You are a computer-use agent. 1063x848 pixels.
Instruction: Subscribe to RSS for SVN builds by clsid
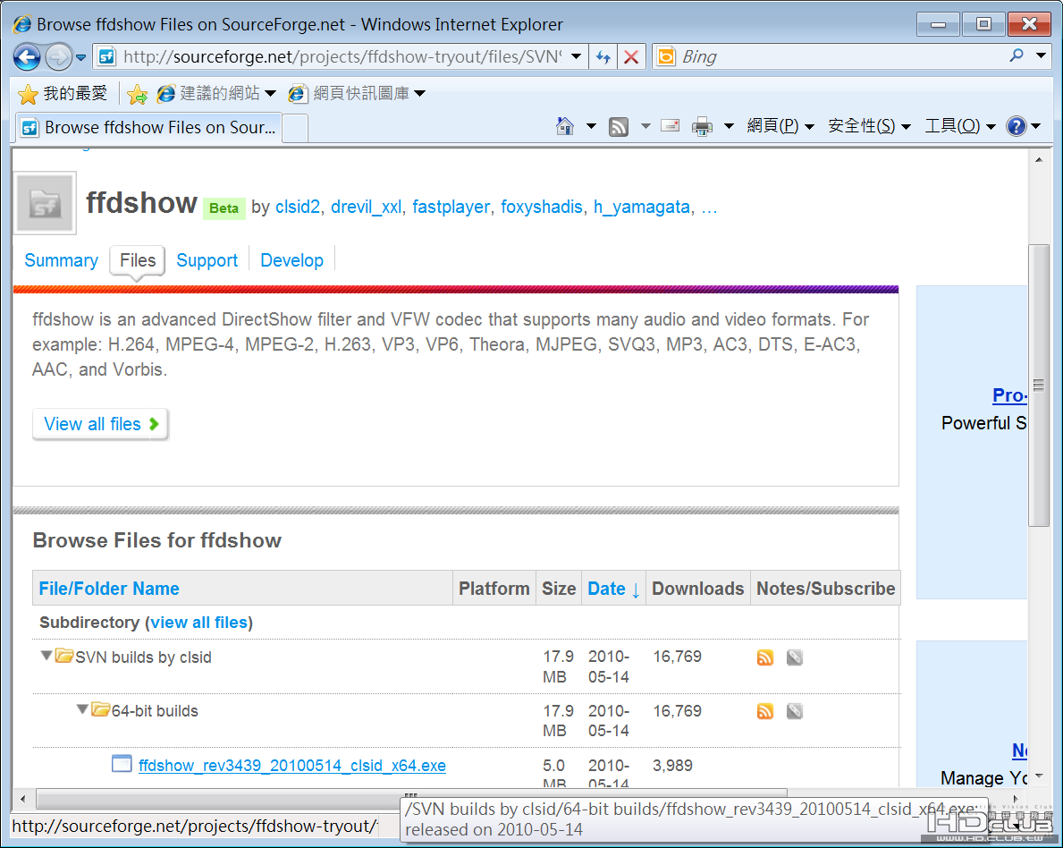coord(764,657)
